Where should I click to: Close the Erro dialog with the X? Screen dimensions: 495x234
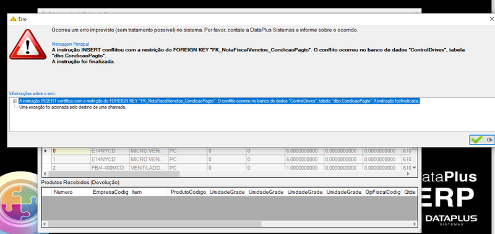click(491, 19)
